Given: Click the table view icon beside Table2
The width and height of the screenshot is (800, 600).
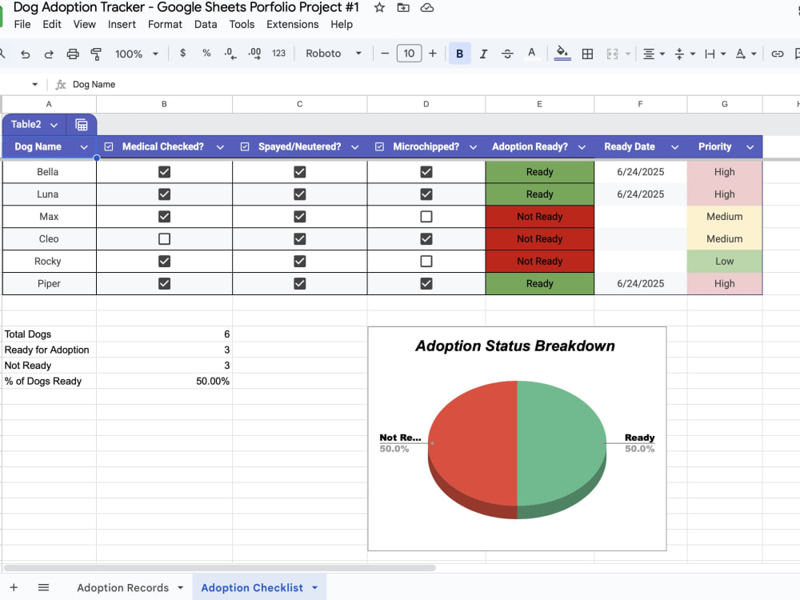Looking at the screenshot, I should click(81, 125).
